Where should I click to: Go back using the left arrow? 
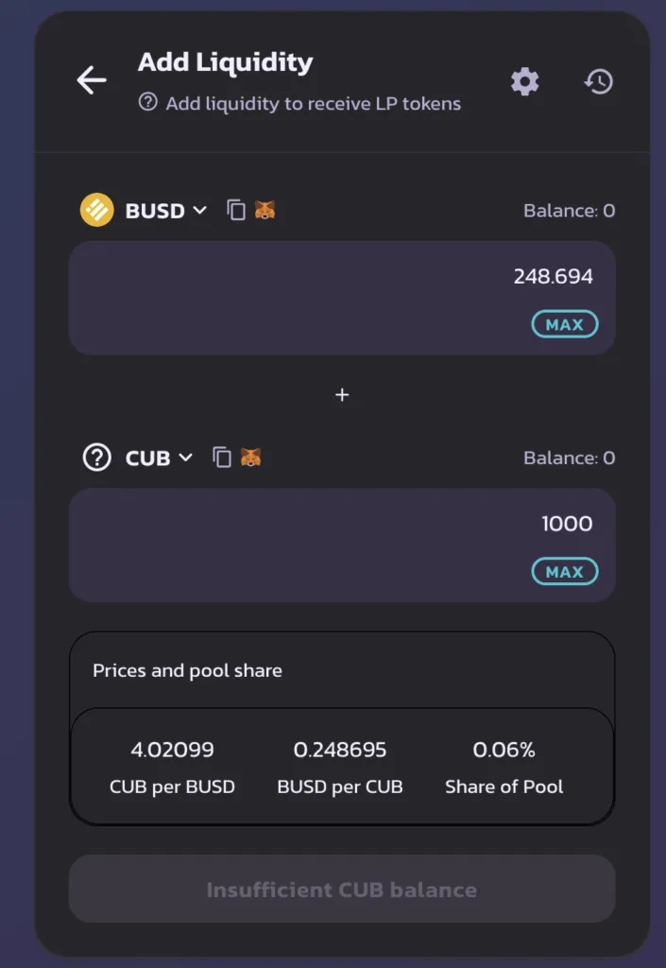(92, 80)
